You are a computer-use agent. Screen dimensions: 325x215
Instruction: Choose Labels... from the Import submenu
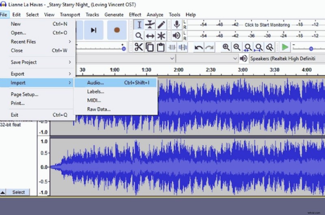(116, 91)
